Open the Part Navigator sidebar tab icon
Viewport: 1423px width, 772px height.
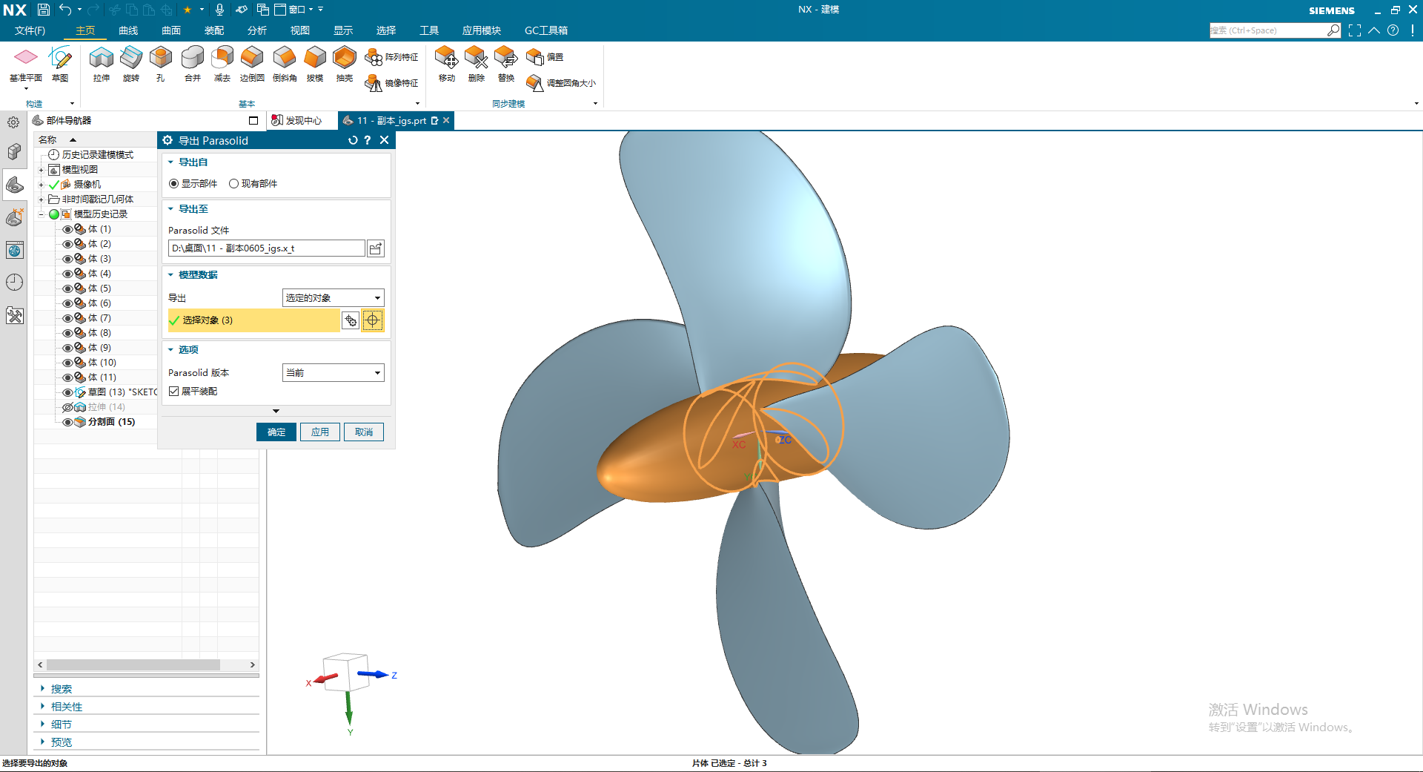pyautogui.click(x=15, y=185)
